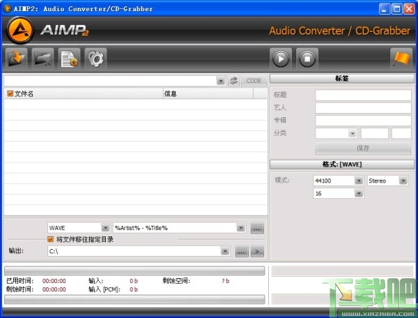Expand the CD drive dropdown
The height and width of the screenshot is (318, 418).
click(221, 81)
